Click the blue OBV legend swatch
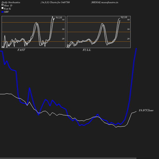Image resolution: width=159 pixels, height=159 pixels. pyautogui.click(x=3, y=12)
